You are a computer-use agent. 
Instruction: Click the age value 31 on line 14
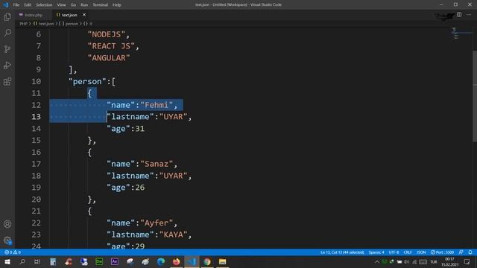click(140, 129)
